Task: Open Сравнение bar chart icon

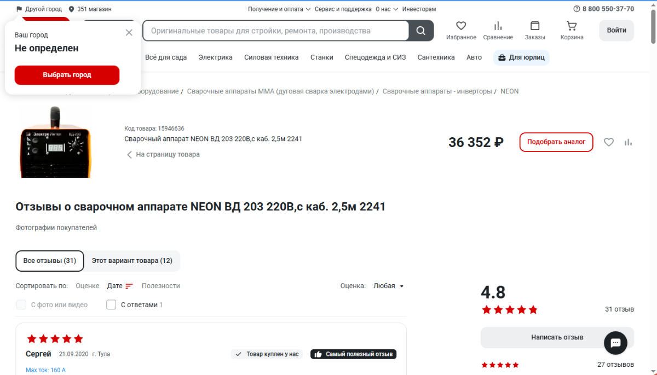Action: (498, 26)
